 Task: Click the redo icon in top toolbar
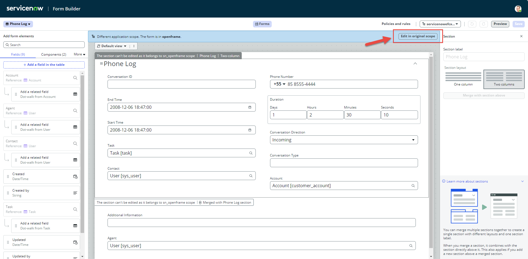coord(483,24)
